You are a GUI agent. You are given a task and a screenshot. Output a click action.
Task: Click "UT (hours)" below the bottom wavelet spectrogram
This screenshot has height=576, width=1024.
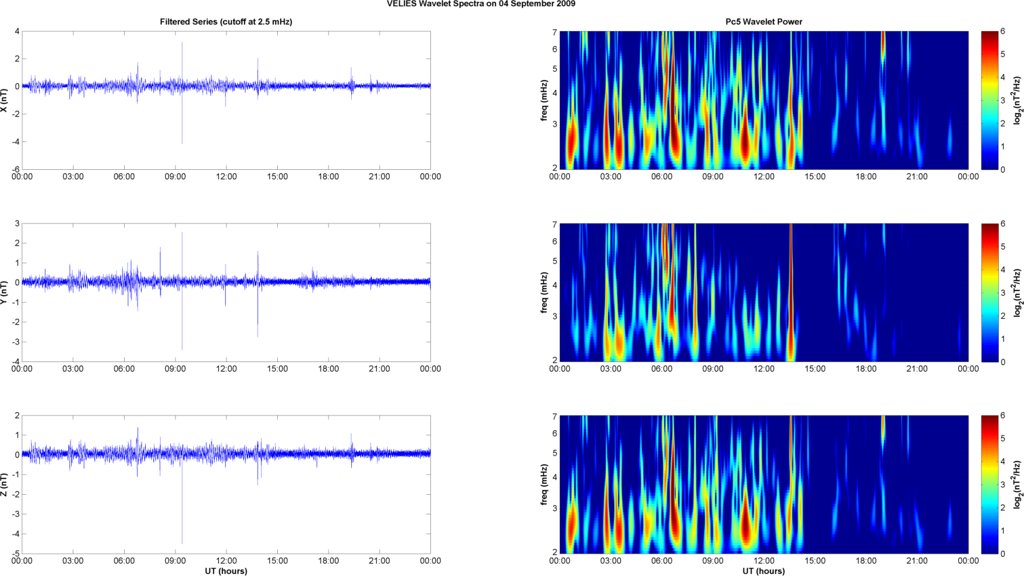click(764, 571)
